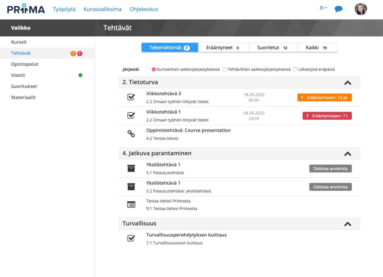Open the chat messages bubble icon
The height and width of the screenshot is (277, 383).
pyautogui.click(x=338, y=9)
